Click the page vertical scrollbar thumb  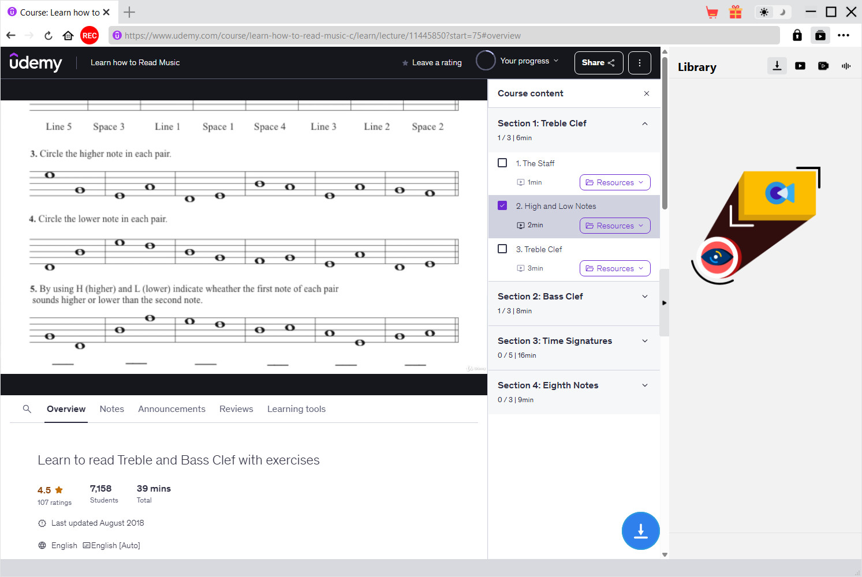[x=665, y=133]
